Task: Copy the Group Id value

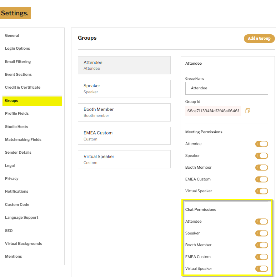Action: click(247, 111)
